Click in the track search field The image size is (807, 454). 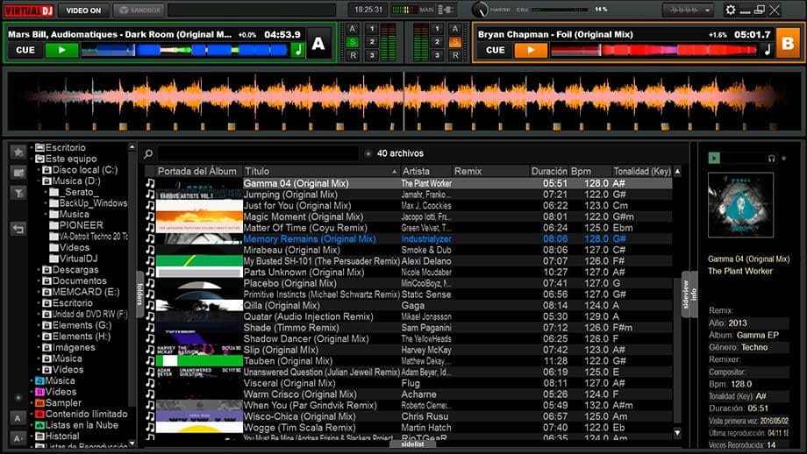click(258, 153)
